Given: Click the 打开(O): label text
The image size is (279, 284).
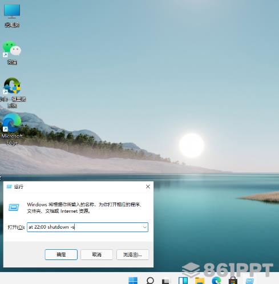Looking at the screenshot, I should click(x=16, y=227).
